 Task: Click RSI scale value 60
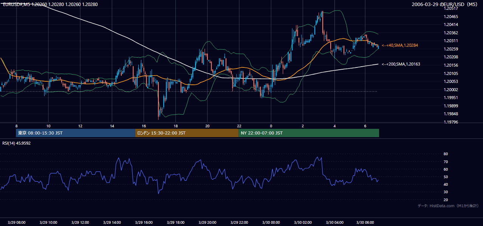tap(446, 169)
